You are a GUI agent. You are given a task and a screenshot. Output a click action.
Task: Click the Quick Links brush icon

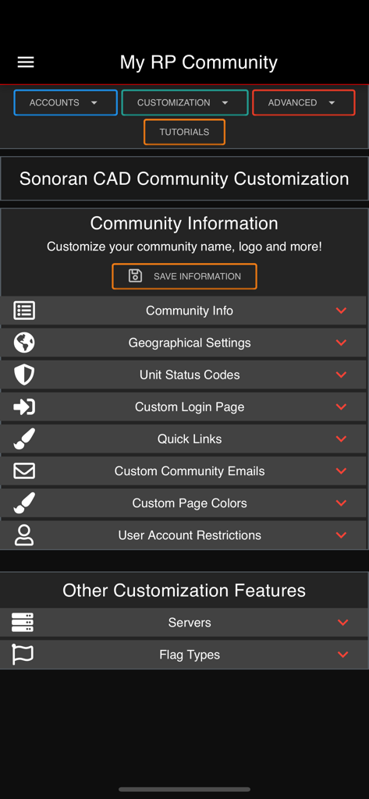point(24,439)
